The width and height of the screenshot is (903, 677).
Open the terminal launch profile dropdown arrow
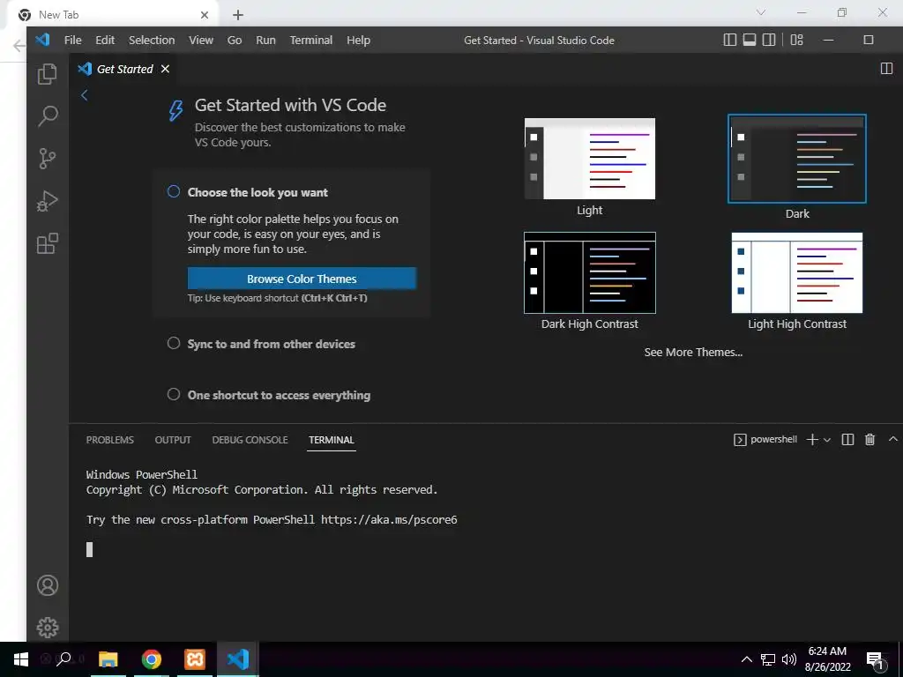click(827, 440)
